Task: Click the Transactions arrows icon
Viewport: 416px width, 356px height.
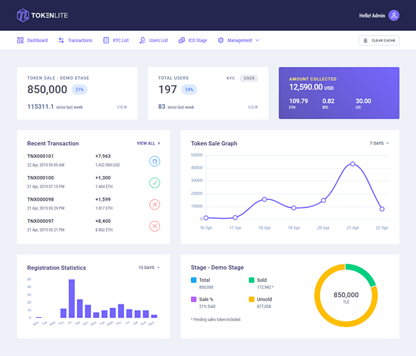Action: click(x=61, y=40)
